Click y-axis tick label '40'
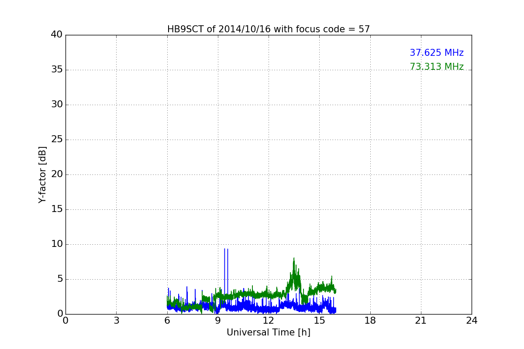 coord(57,35)
